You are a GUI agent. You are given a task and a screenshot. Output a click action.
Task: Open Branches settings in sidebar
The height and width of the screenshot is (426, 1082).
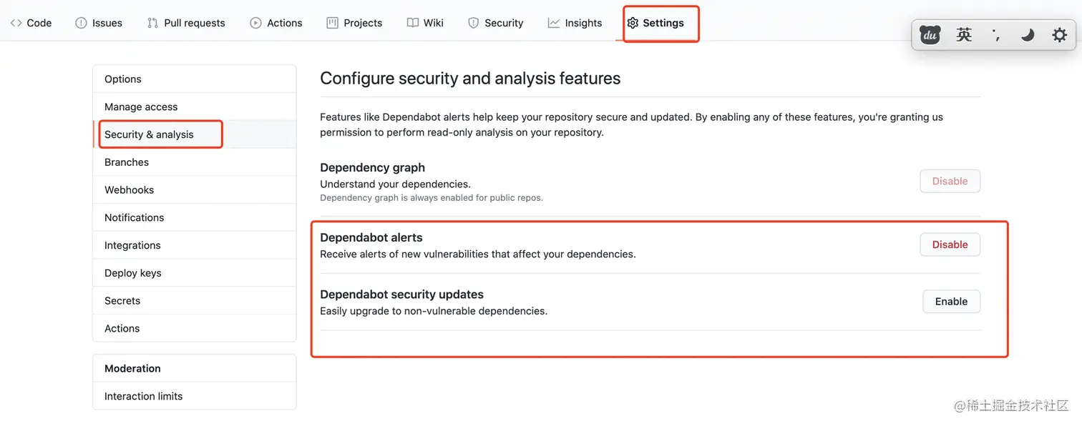click(x=127, y=162)
